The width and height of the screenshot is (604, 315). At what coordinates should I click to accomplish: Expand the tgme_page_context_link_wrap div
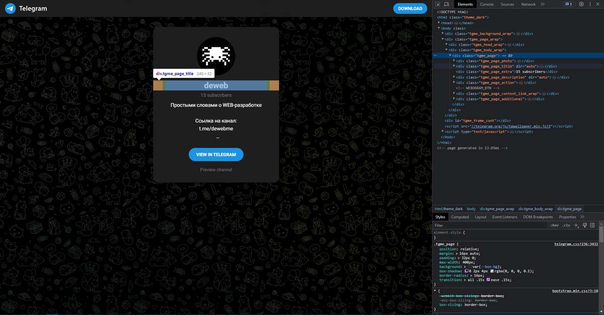(x=455, y=93)
